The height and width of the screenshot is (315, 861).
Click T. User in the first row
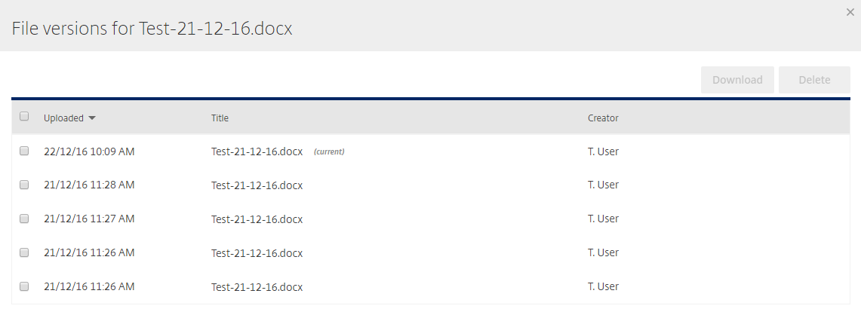603,151
